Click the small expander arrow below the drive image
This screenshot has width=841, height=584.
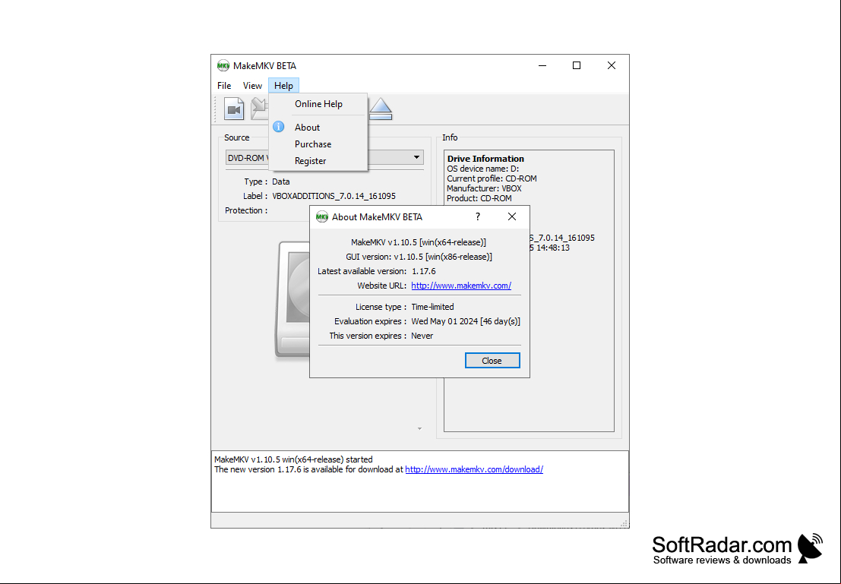[x=419, y=428]
